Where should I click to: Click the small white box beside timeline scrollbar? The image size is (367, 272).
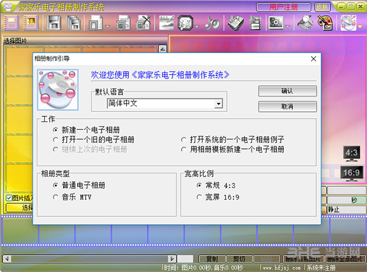tap(185, 259)
